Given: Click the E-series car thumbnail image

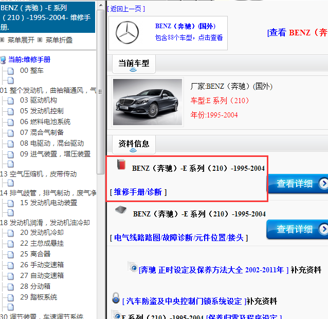Looking at the screenshot, I should coord(148,102).
